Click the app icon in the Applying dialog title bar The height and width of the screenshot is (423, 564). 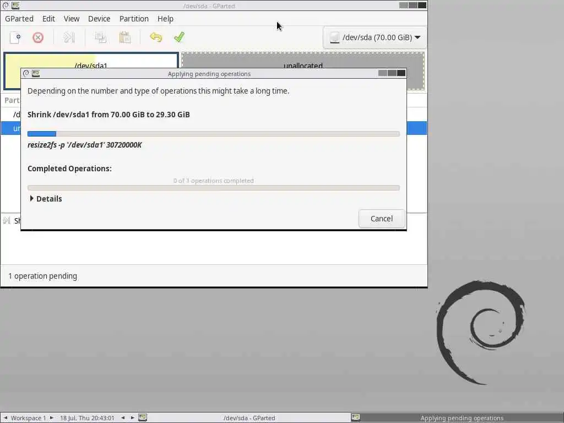tap(36, 73)
